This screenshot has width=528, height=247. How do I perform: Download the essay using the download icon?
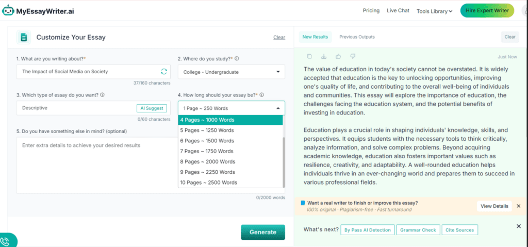pyautogui.click(x=324, y=56)
